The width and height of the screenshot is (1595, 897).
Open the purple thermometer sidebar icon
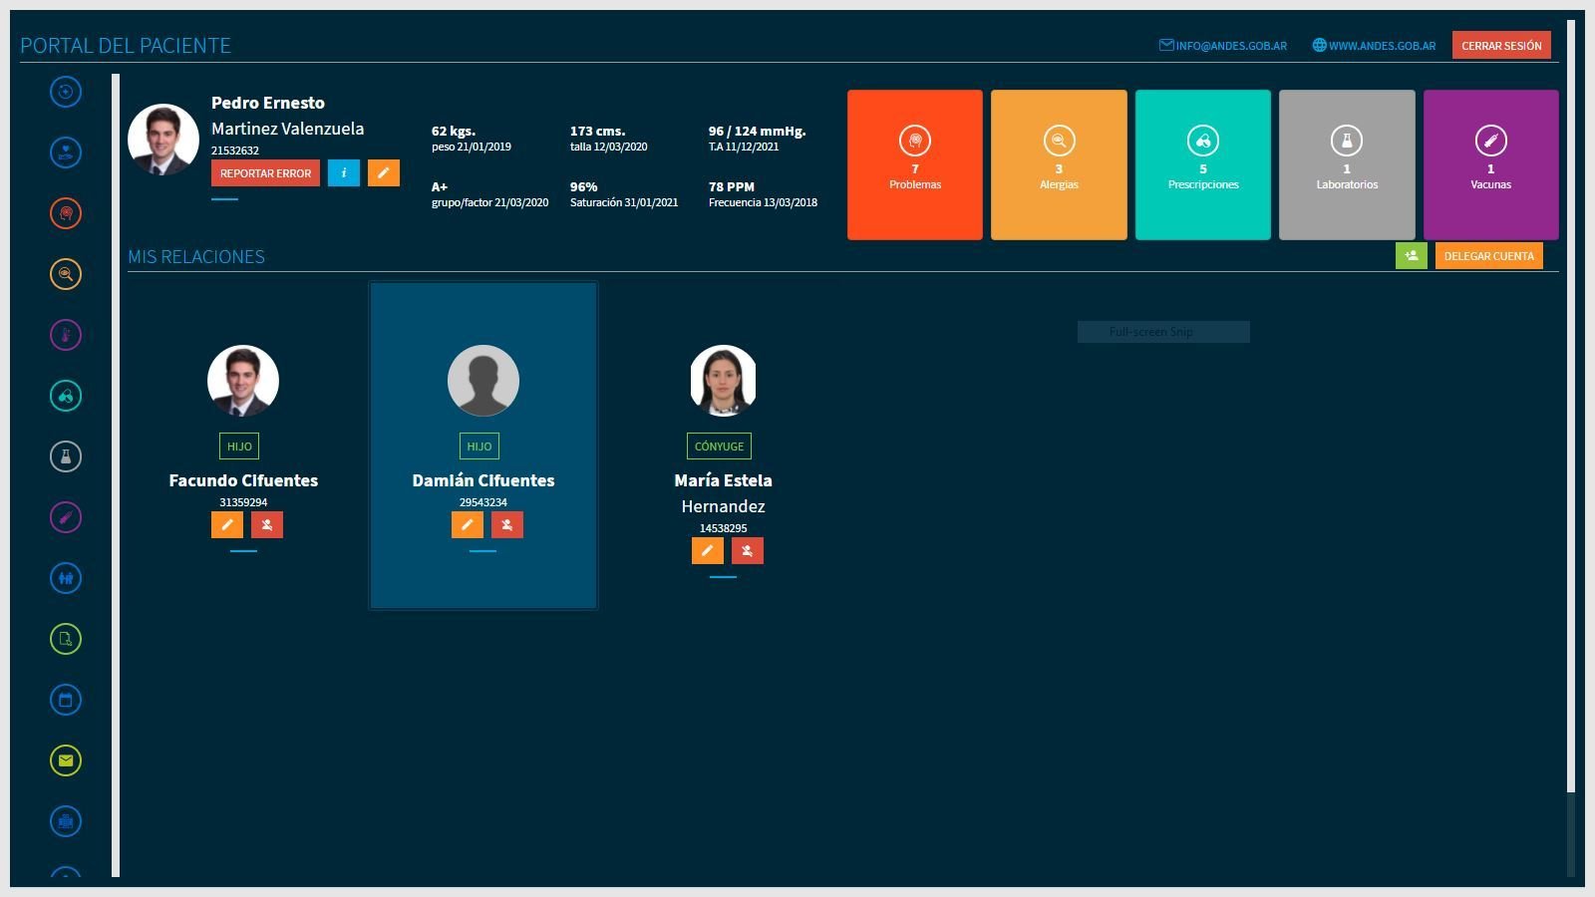point(66,335)
